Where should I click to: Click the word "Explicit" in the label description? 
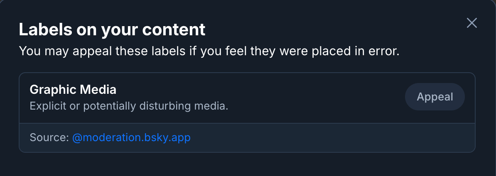[x=45, y=106]
